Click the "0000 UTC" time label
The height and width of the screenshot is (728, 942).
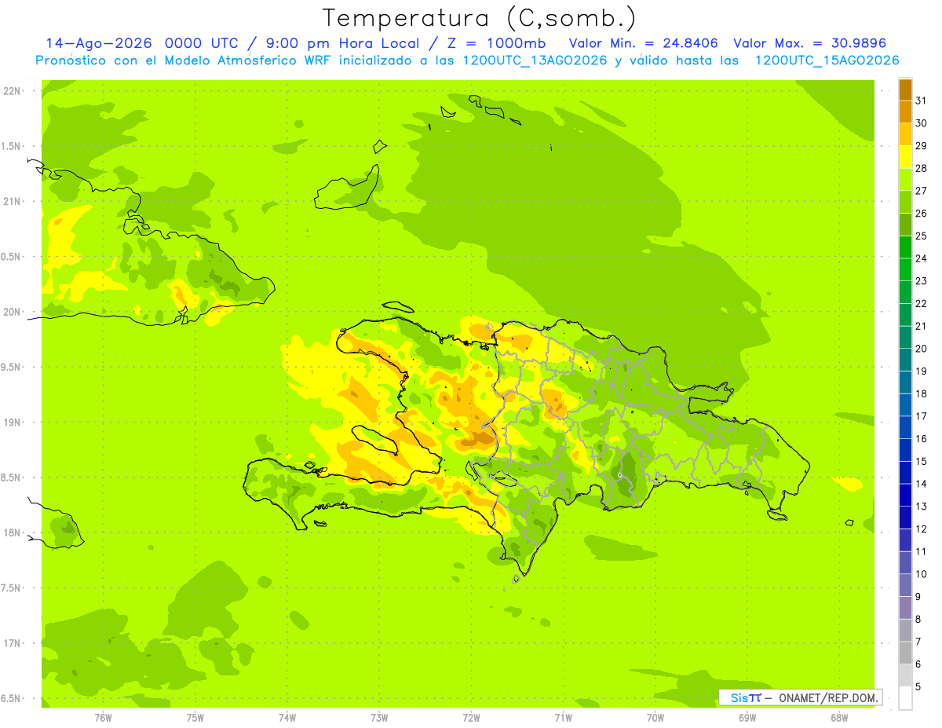pos(202,43)
